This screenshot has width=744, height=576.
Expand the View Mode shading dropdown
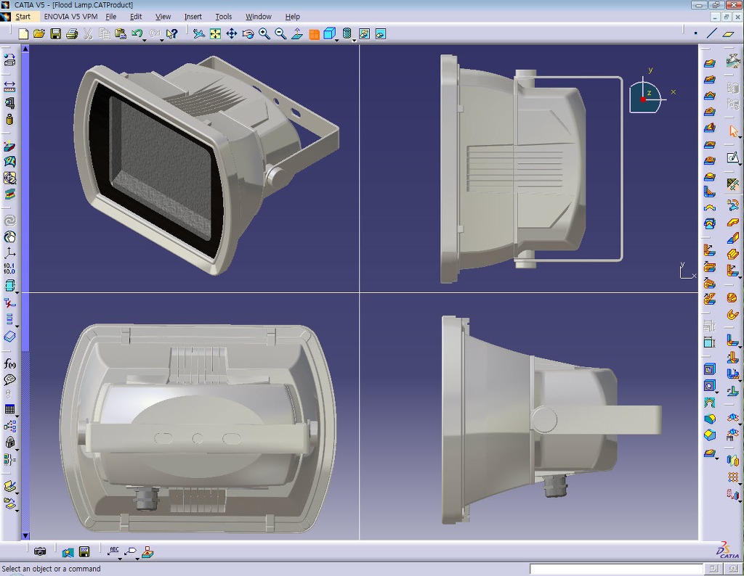tap(354, 39)
